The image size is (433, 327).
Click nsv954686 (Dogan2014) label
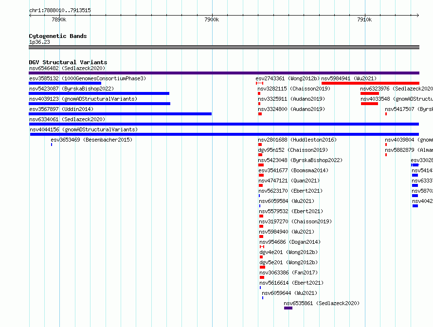click(289, 242)
